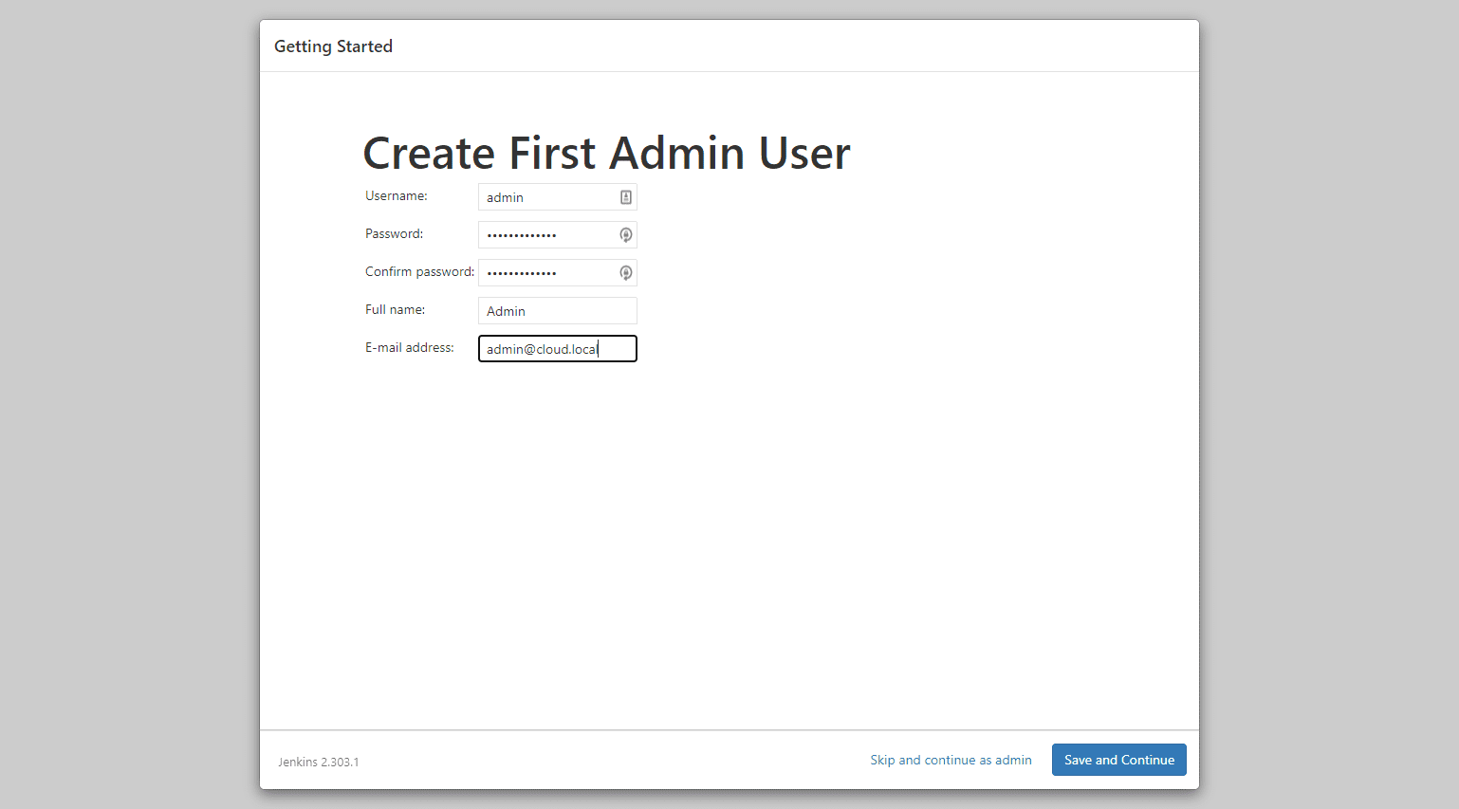This screenshot has height=809, width=1459.
Task: Select the Full name text box
Action: pos(557,311)
